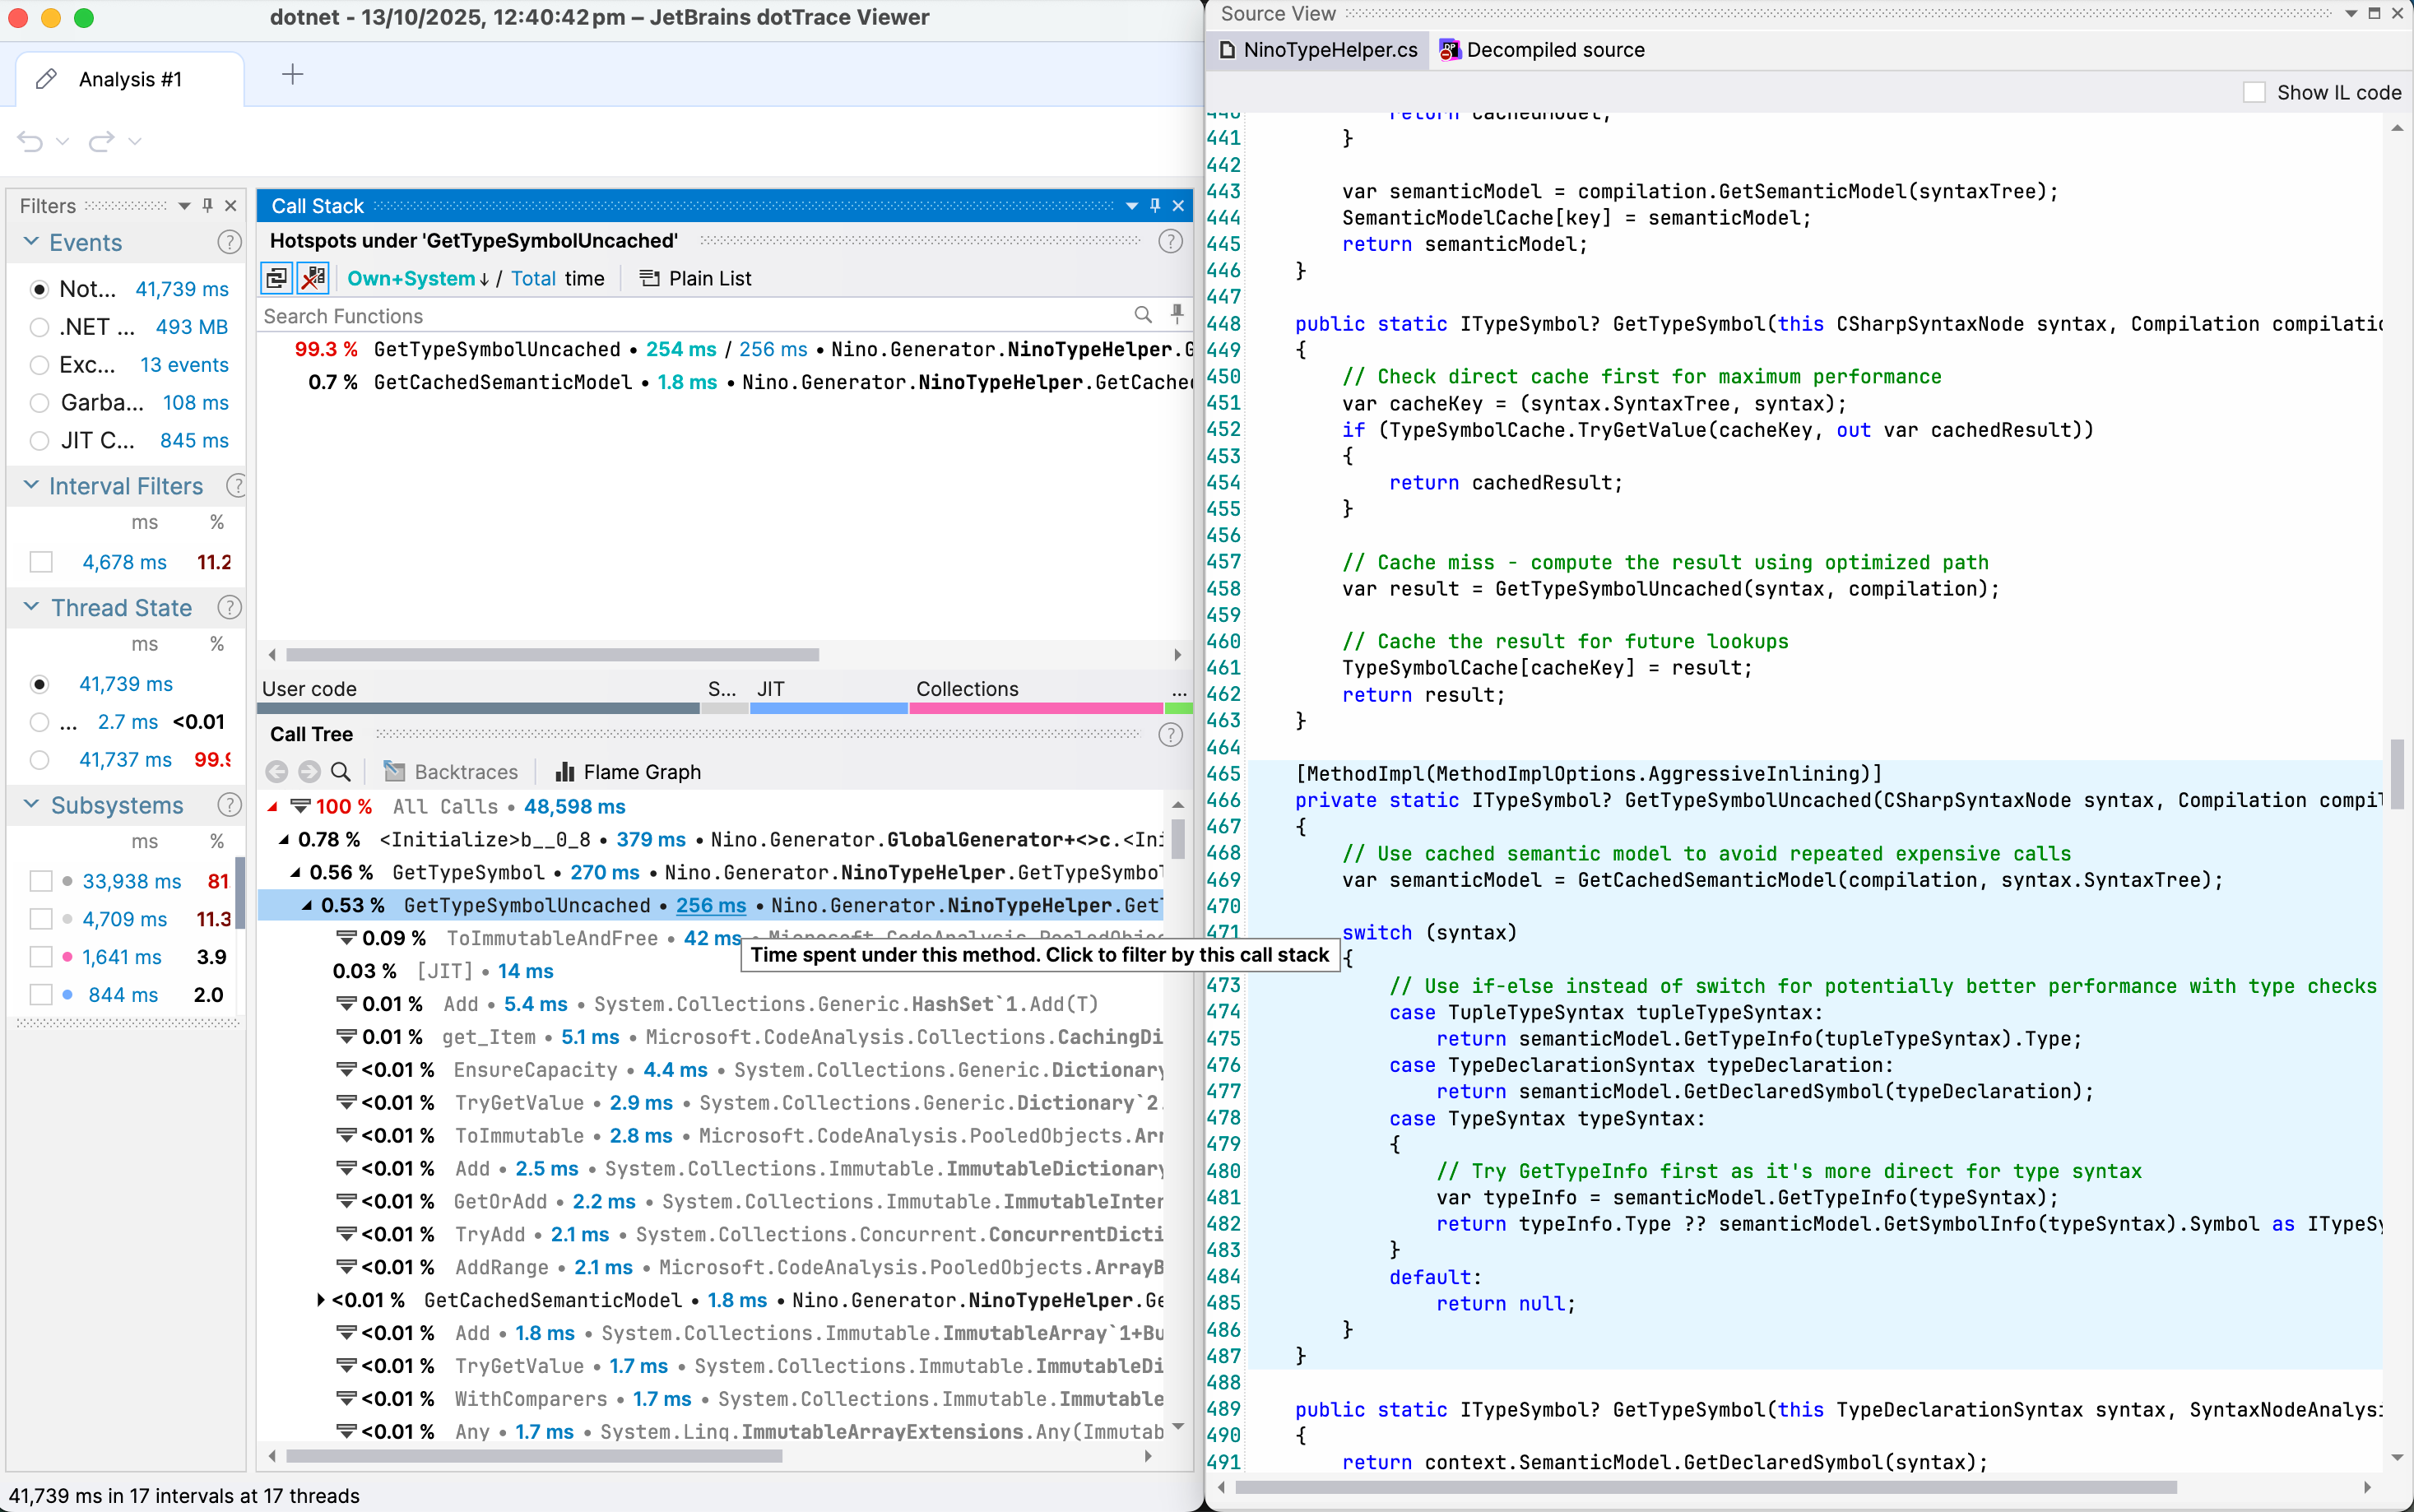Image resolution: width=2414 pixels, height=1512 pixels.
Task: Click the pencil icon on Analysis #1 tab
Action: point(46,79)
